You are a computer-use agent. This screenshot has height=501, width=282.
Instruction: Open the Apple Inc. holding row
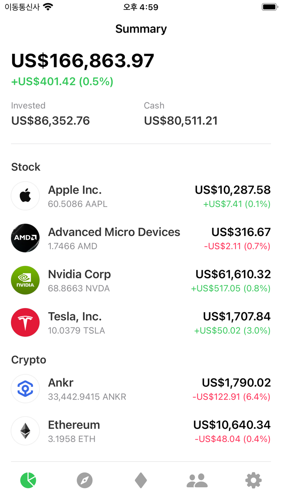tap(141, 196)
